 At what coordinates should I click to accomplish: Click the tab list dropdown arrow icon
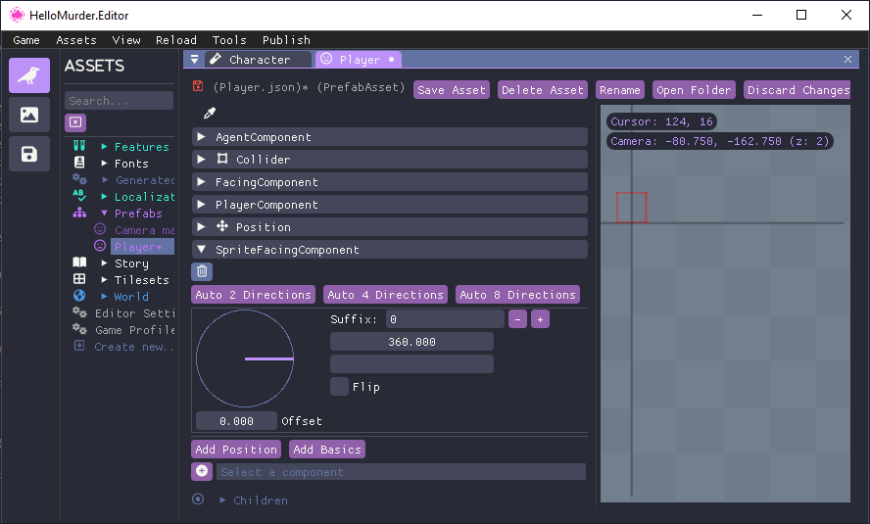pos(194,60)
